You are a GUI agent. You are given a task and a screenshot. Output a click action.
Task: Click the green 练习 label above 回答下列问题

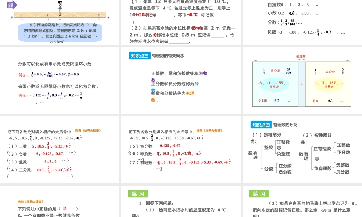coord(138,194)
